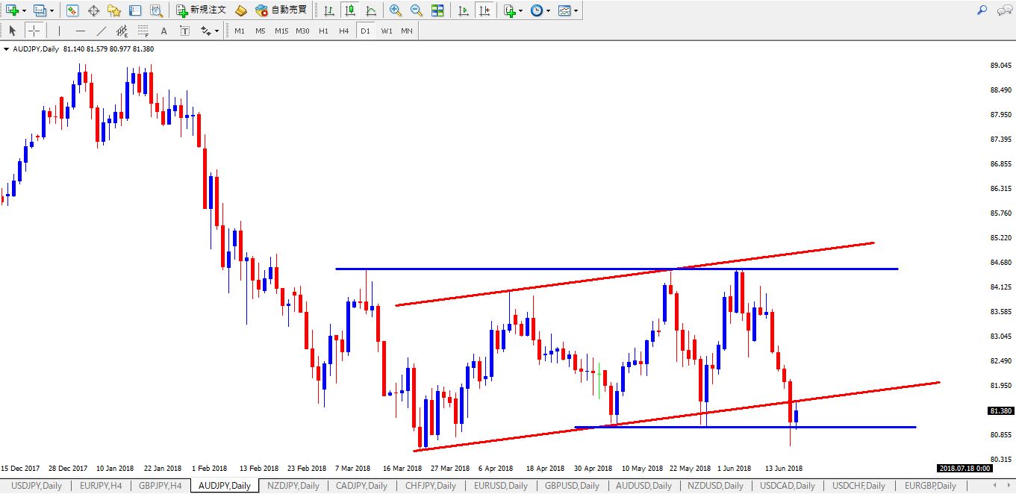Switch to H4 timeframe
1016x494 pixels.
(343, 31)
